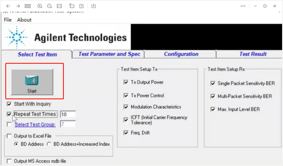Rotate the image with the rotate icon
The height and width of the screenshot is (166, 283).
[x=72, y=6]
